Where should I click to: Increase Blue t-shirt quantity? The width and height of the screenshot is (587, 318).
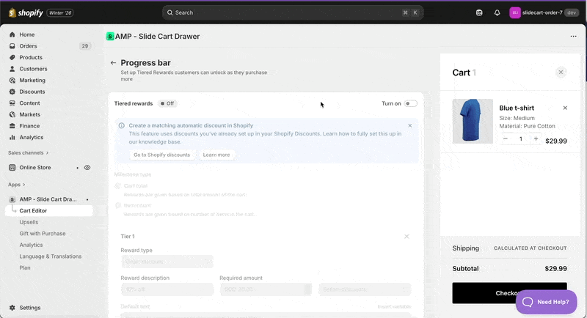(536, 138)
